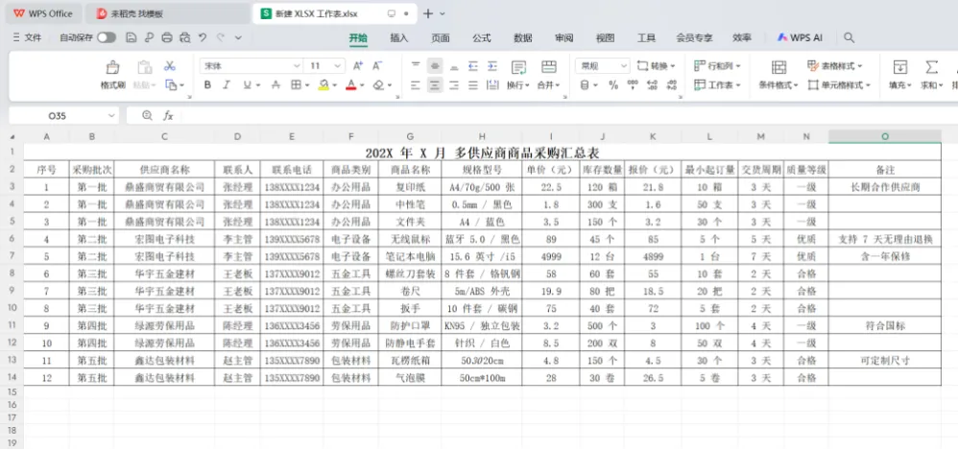Click the Save icon in quick access bar
Viewport: 958px width, 450px height.
(x=131, y=37)
